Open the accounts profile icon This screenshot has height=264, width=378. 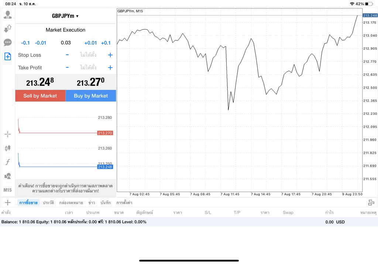pos(8,15)
